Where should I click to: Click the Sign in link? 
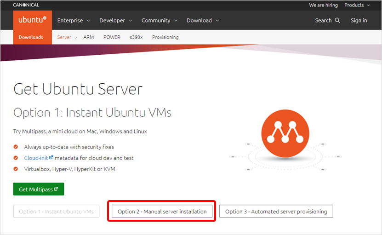359,21
